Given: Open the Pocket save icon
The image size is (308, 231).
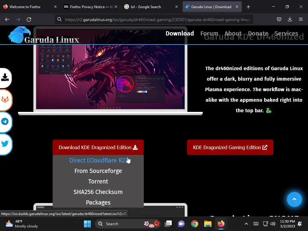Looking at the screenshot, I should tap(279, 19).
